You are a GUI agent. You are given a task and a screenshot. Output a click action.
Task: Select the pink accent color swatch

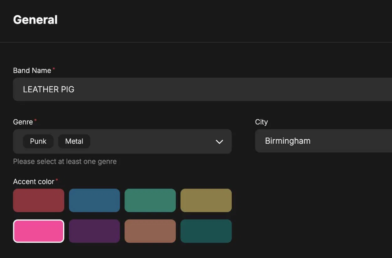tap(38, 231)
